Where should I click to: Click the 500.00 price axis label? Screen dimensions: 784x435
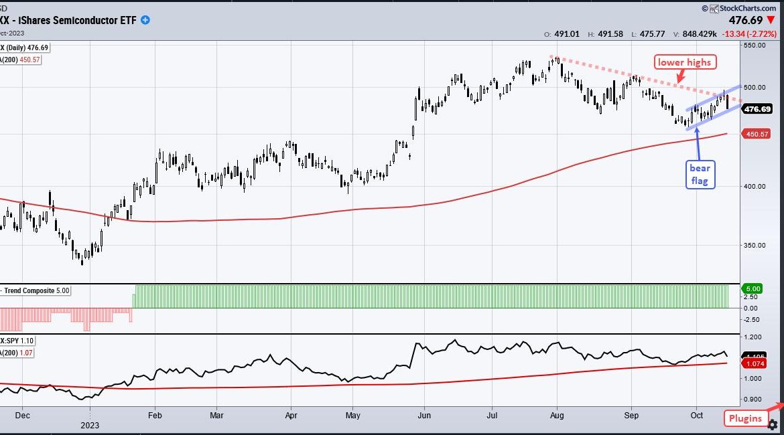click(755, 87)
